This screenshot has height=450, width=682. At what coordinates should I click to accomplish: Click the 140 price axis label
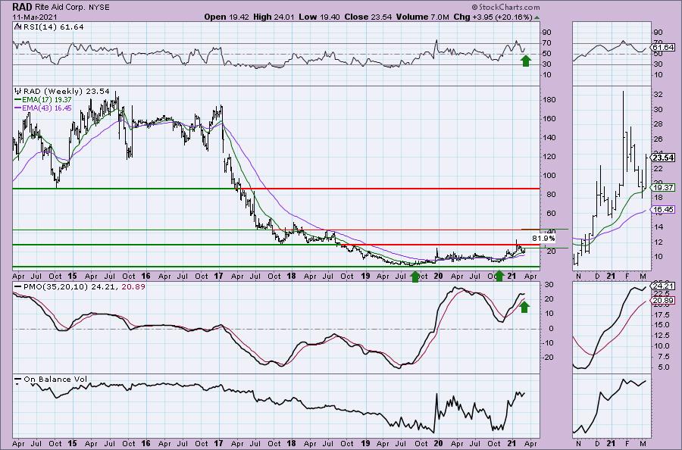[x=549, y=137]
